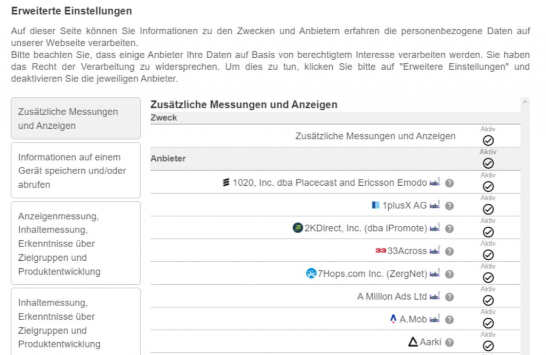This screenshot has width=546, height=355.
Task: Click the 2KDirect, Inc. (dba iPromote) vendor name
Action: (366, 228)
